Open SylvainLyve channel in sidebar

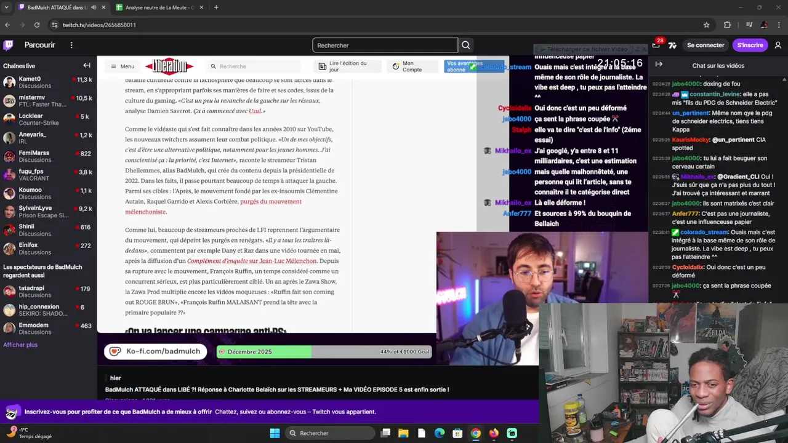(48, 212)
